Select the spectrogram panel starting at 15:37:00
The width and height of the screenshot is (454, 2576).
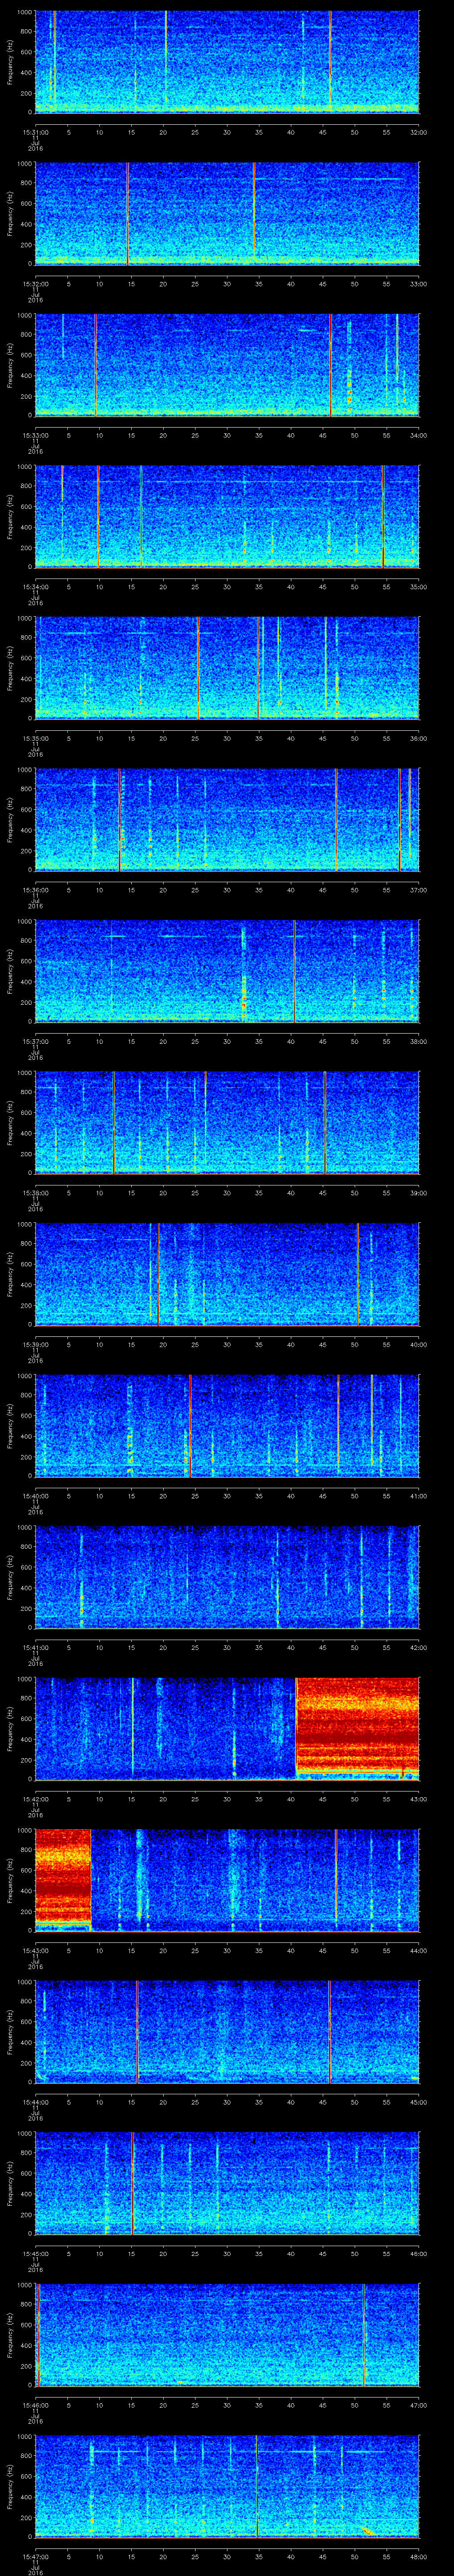tap(227, 971)
